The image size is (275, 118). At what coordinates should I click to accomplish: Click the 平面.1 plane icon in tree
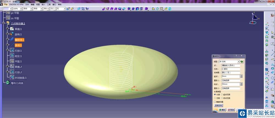tap(12, 61)
